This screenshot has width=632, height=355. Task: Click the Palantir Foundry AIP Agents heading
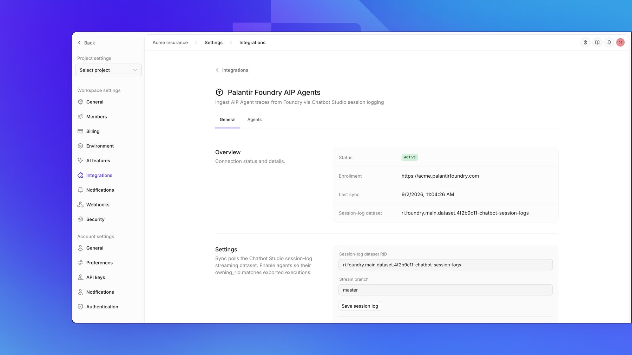click(x=274, y=93)
